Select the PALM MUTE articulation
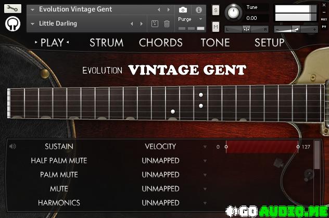Screen dimensions: 329x218 [59, 175]
